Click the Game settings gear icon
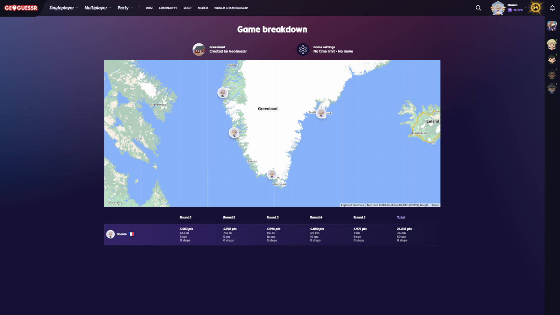Image resolution: width=560 pixels, height=315 pixels. (303, 49)
